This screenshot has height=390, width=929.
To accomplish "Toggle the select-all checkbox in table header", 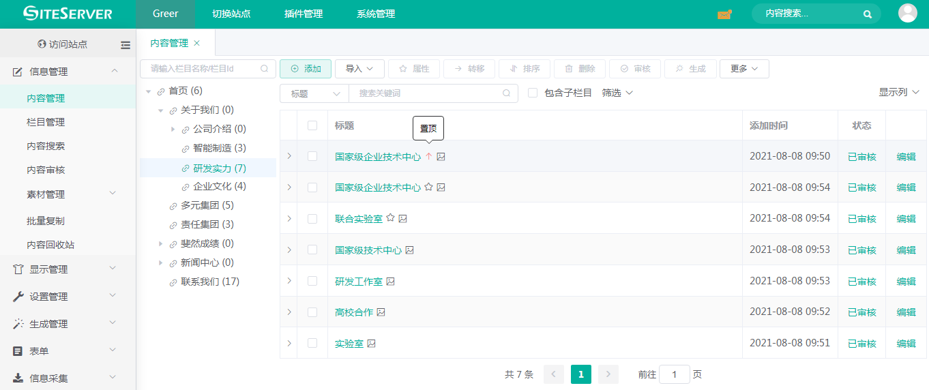I will tap(312, 125).
